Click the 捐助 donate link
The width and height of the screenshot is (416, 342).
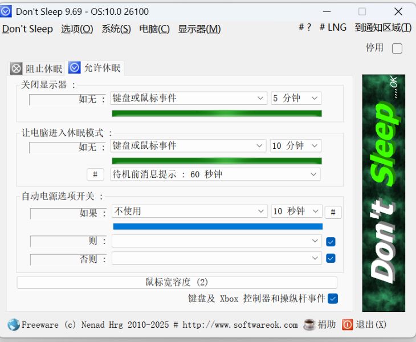click(x=327, y=324)
